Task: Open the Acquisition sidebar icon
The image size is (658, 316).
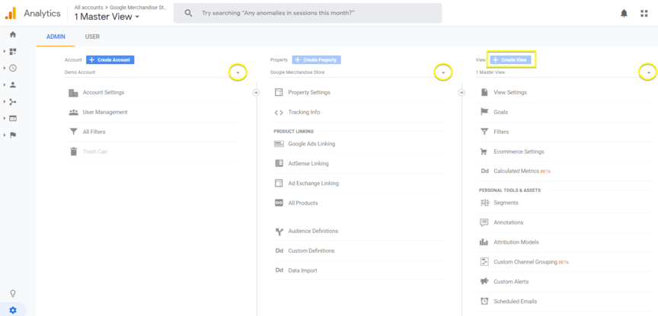Action: [x=13, y=101]
